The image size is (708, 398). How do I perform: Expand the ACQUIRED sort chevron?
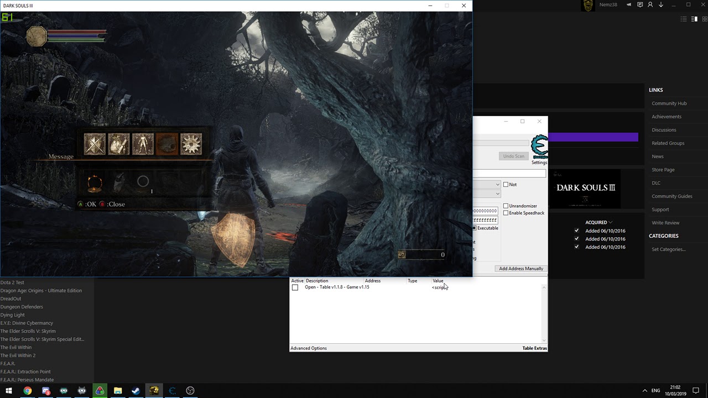(x=610, y=222)
